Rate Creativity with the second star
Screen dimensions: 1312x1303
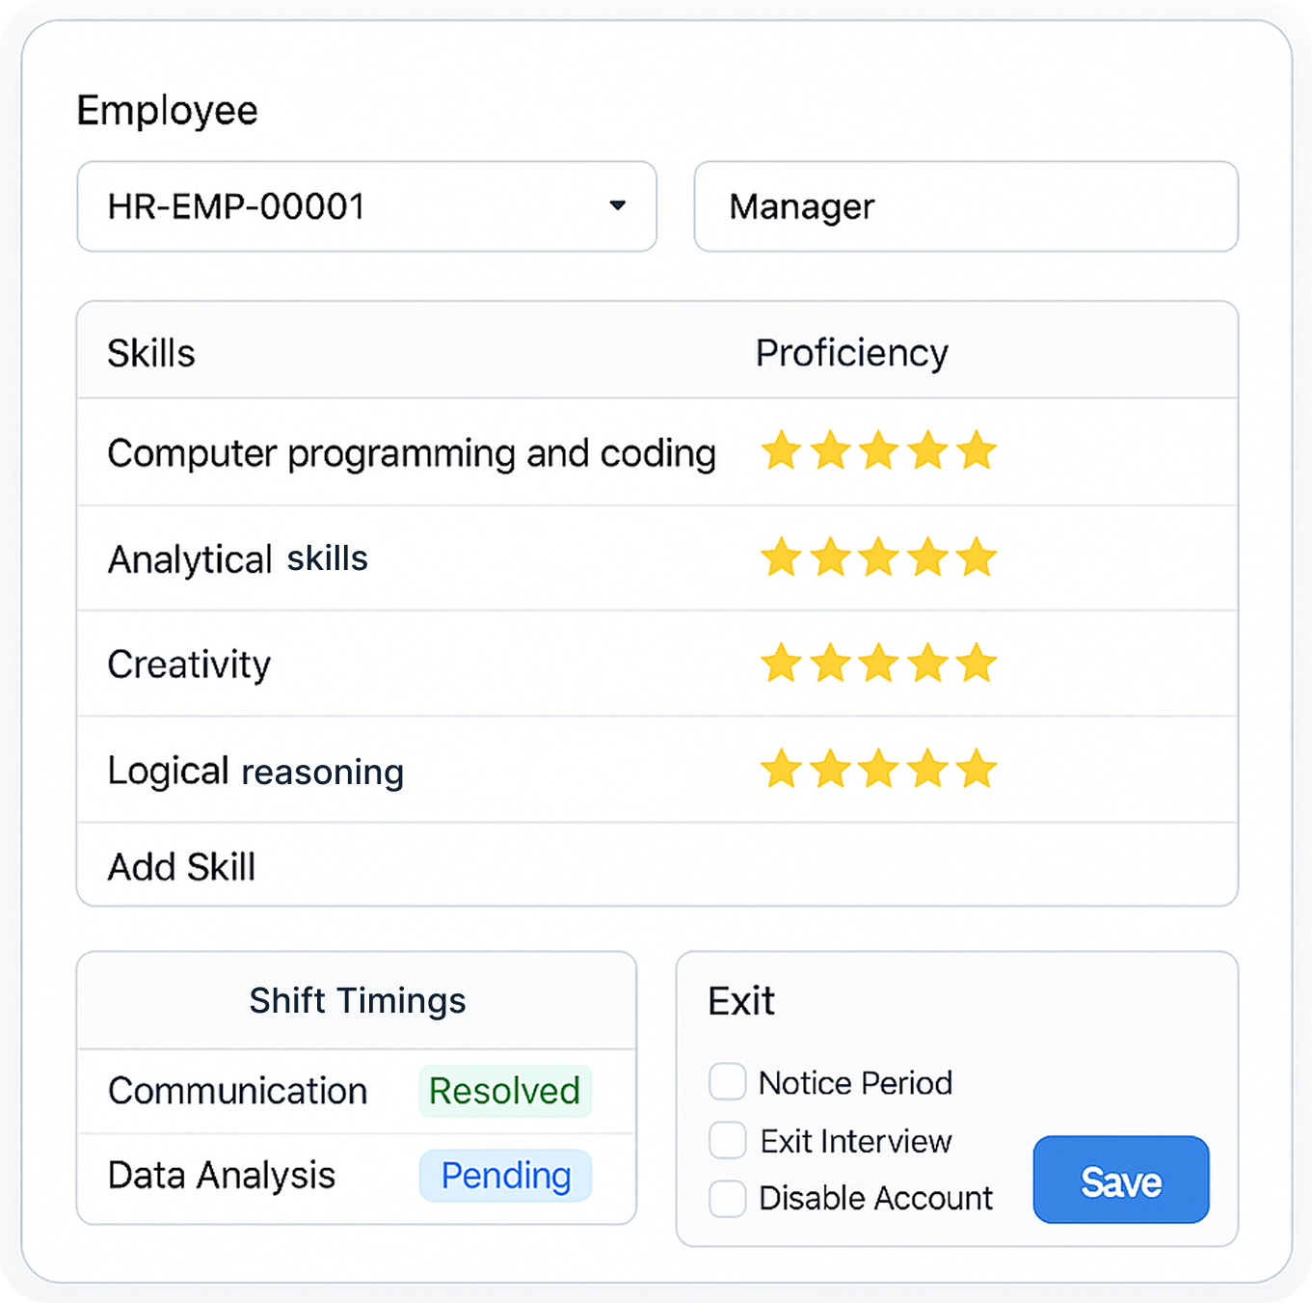click(830, 664)
